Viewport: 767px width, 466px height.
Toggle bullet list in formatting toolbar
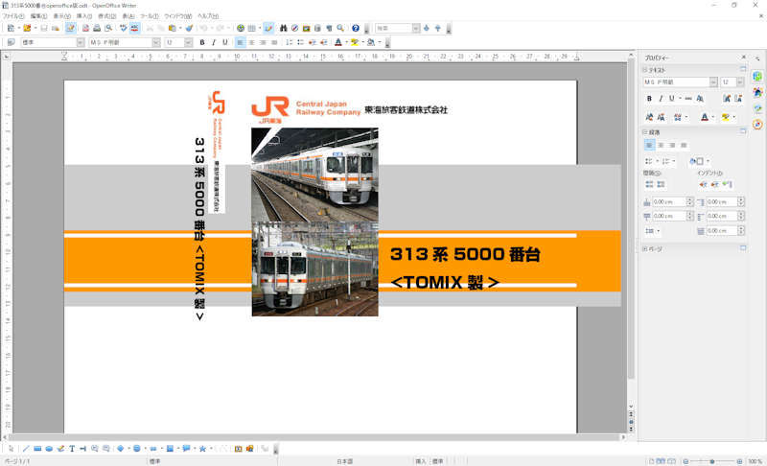point(300,42)
